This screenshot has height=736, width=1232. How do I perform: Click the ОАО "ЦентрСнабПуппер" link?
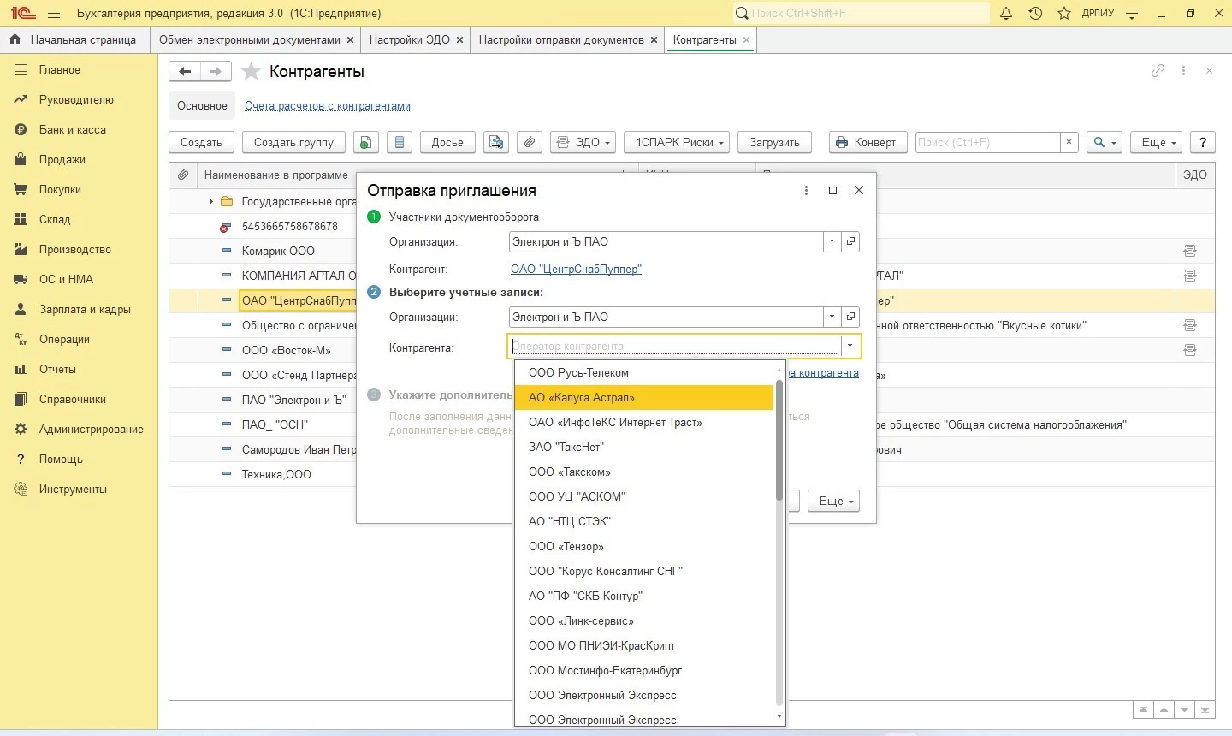click(x=576, y=269)
